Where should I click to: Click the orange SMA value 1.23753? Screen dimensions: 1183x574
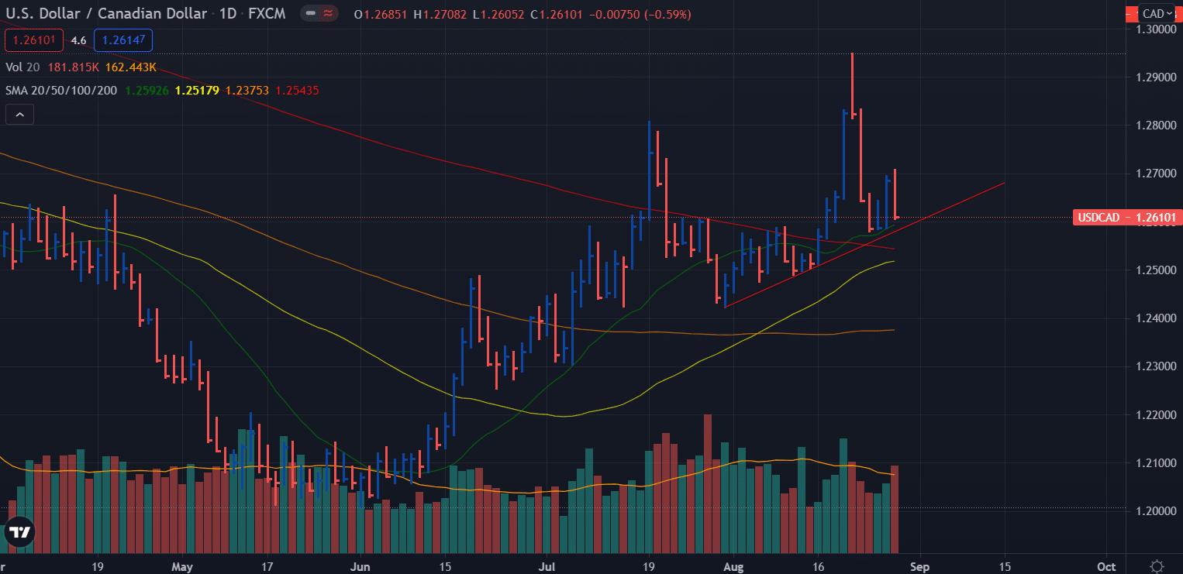pos(247,91)
